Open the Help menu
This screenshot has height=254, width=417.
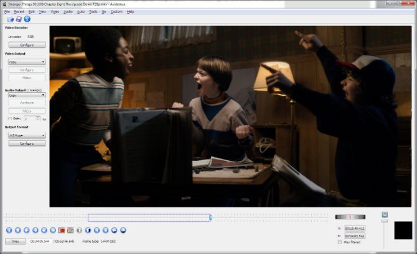click(x=130, y=12)
